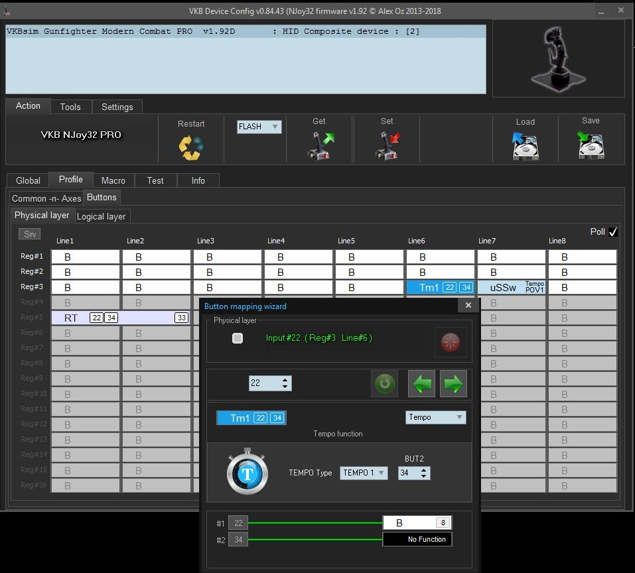Go to next input with right green arrow
The width and height of the screenshot is (635, 573).
click(x=453, y=383)
